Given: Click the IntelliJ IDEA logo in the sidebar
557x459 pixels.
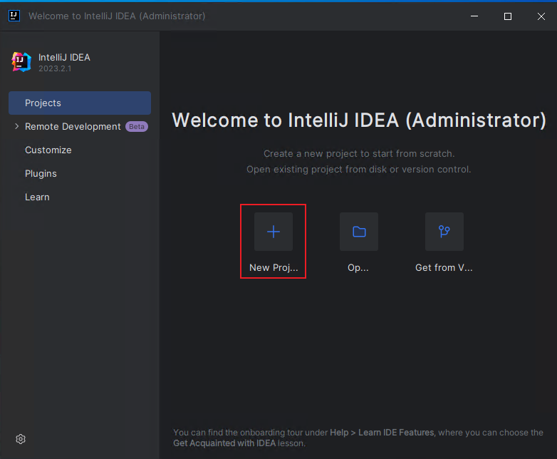Looking at the screenshot, I should [21, 62].
